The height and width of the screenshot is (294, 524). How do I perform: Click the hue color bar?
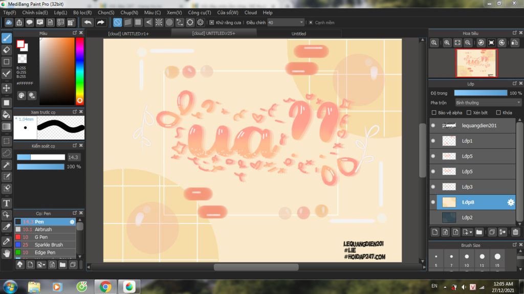pos(79,71)
